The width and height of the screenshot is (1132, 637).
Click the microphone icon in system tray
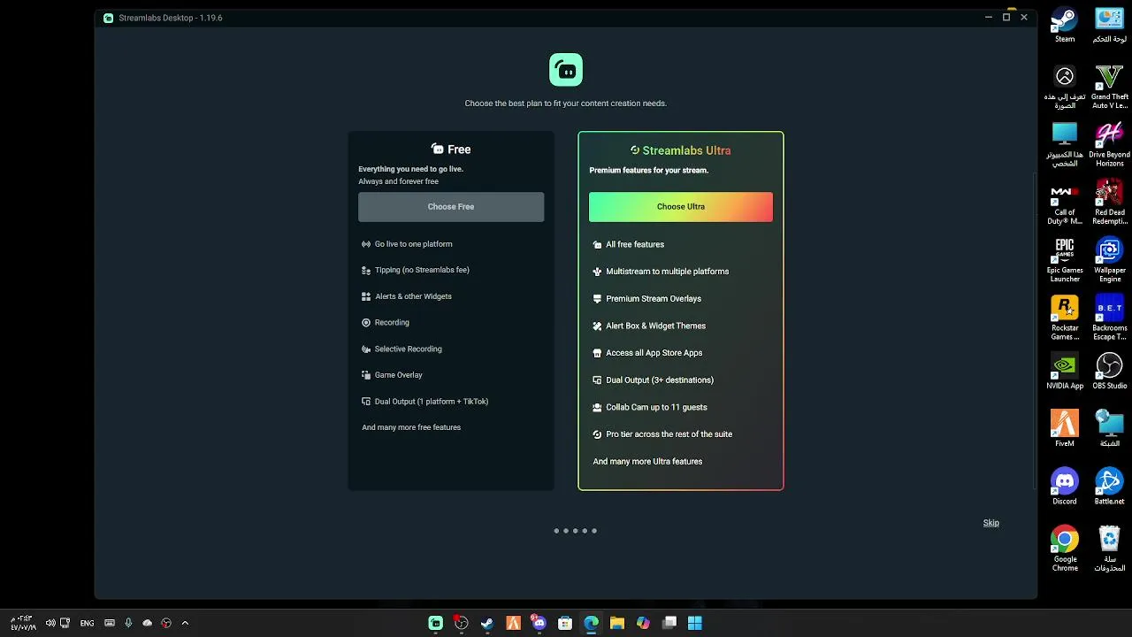pyautogui.click(x=128, y=623)
